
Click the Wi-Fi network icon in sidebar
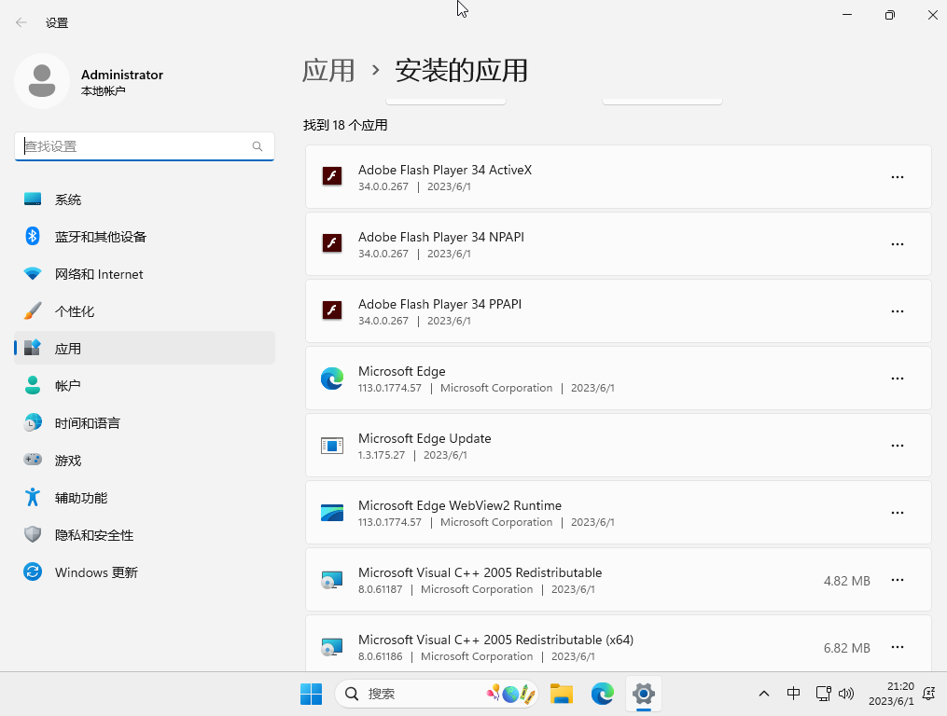[33, 273]
